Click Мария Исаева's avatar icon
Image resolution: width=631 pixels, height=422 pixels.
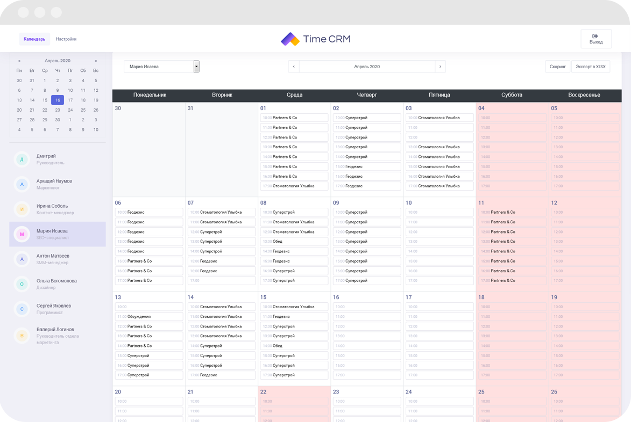22,234
